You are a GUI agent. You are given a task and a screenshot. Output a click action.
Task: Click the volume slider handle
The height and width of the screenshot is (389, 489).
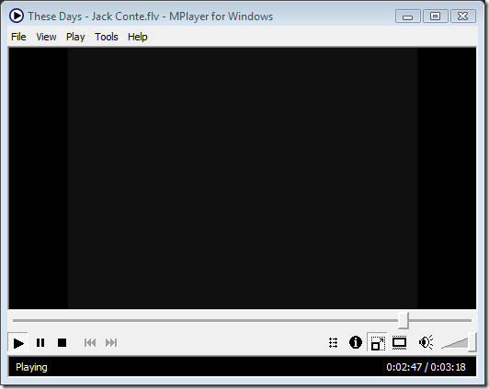472,342
